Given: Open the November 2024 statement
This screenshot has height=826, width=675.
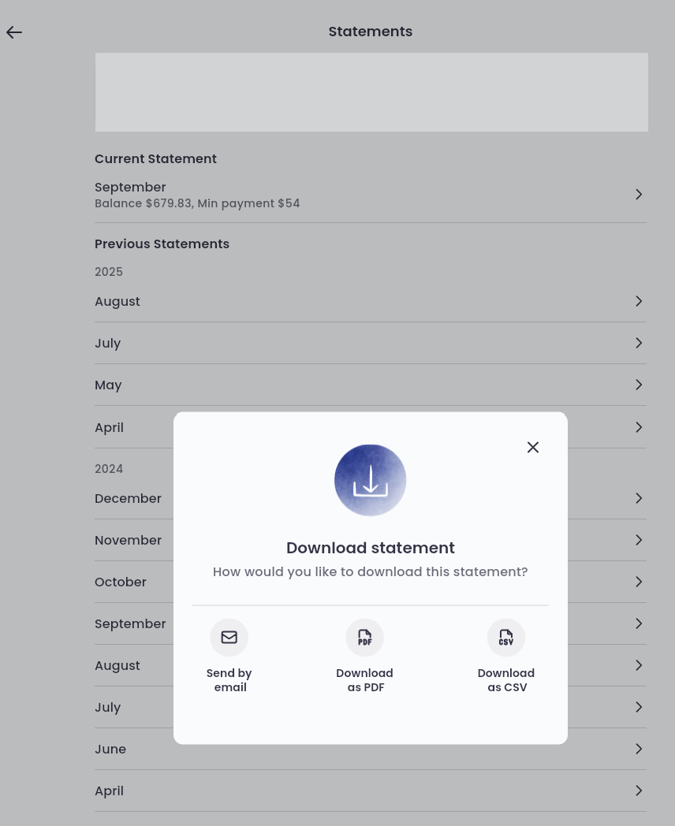Looking at the screenshot, I should pos(370,540).
